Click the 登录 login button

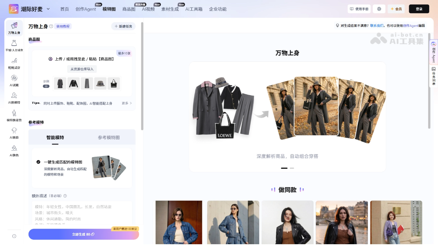[x=419, y=9]
